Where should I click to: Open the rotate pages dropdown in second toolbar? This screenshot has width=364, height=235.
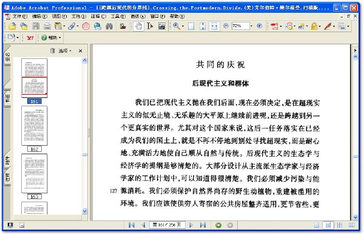click(x=18, y=38)
